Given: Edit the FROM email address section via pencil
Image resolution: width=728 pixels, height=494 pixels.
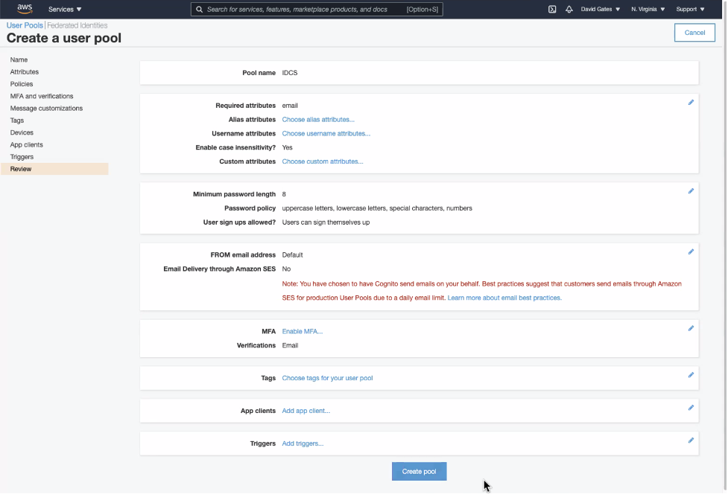Looking at the screenshot, I should pyautogui.click(x=691, y=252).
